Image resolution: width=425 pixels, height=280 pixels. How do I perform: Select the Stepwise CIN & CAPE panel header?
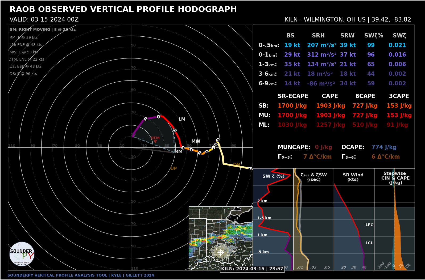click(395, 178)
